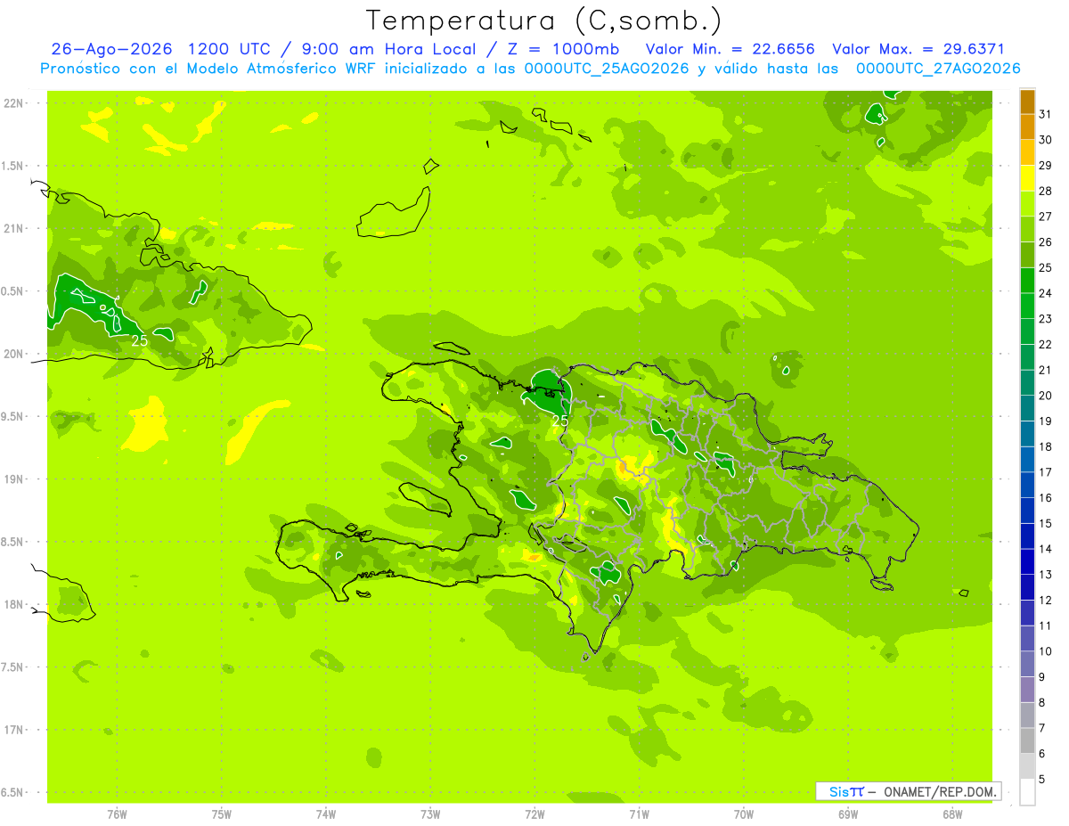This screenshot has height=826, width=1069.
Task: Click the colorbar label '27'
Action: point(1046,217)
